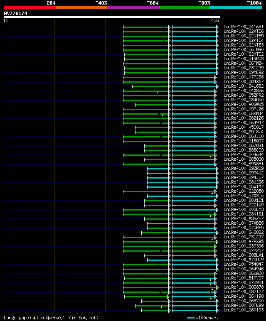The width and height of the screenshot is (266, 321).
Task: Open the UniRef100_Q41682 entry
Action: (244, 86)
